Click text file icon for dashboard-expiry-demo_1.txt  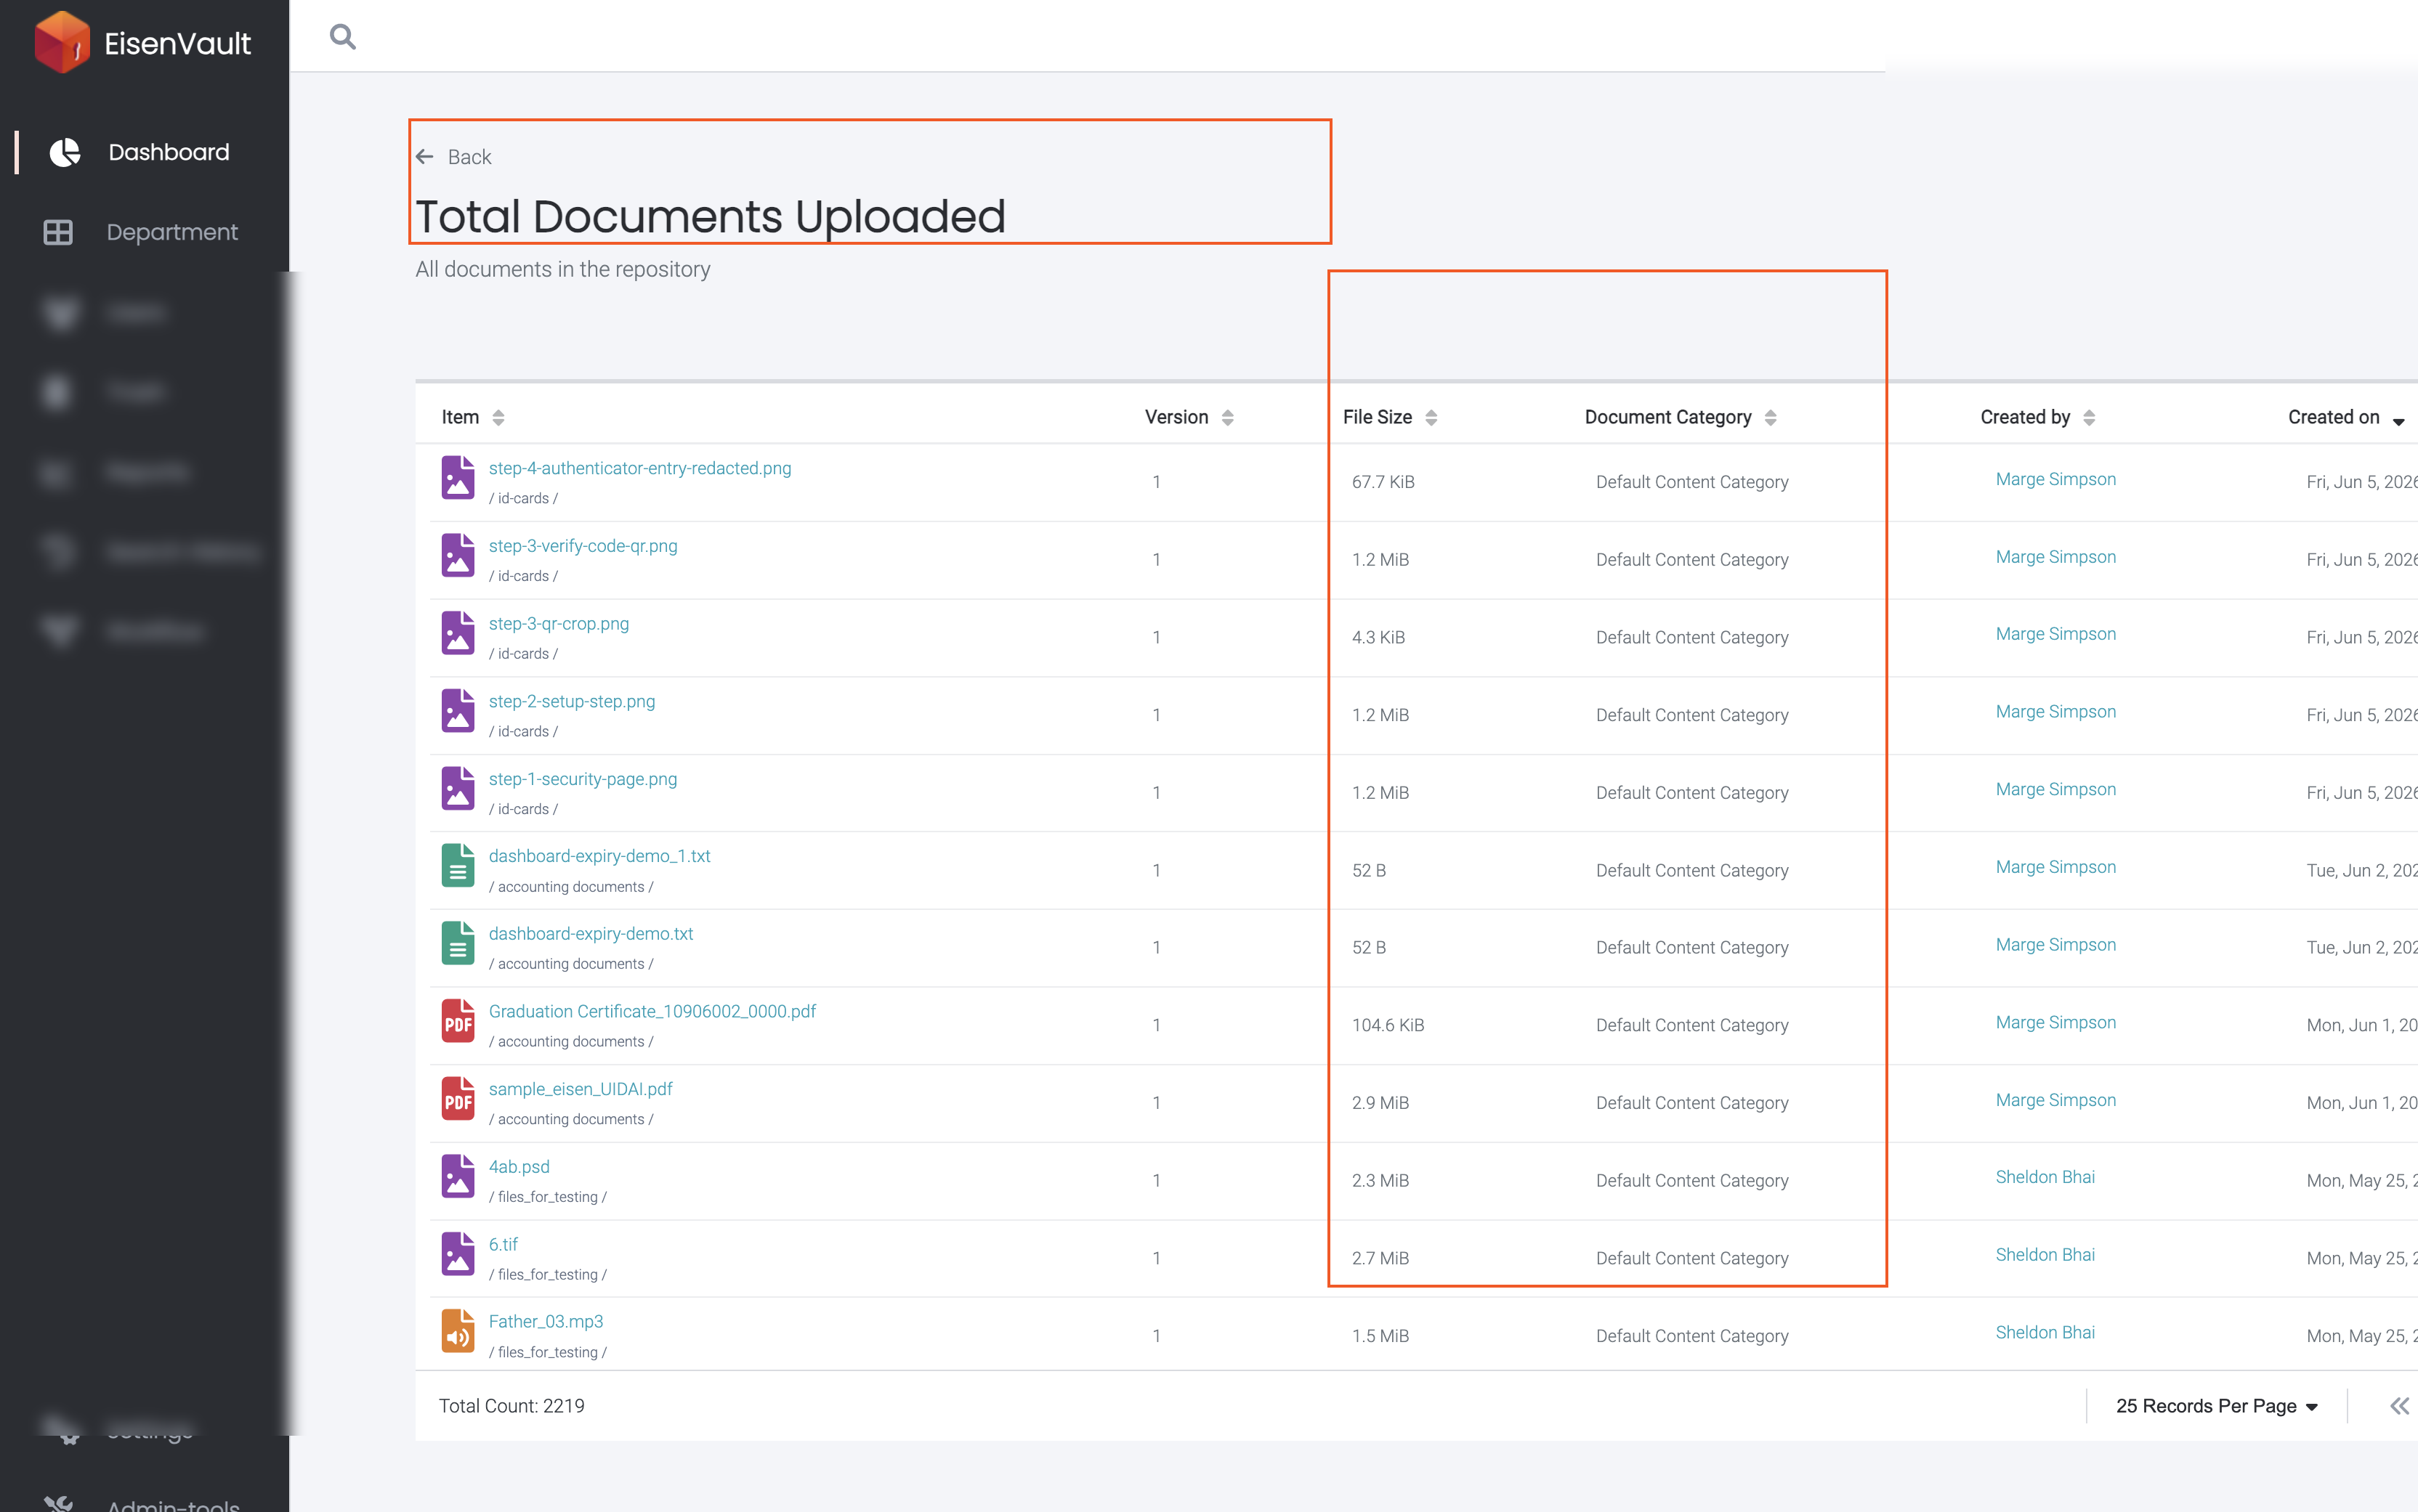458,866
